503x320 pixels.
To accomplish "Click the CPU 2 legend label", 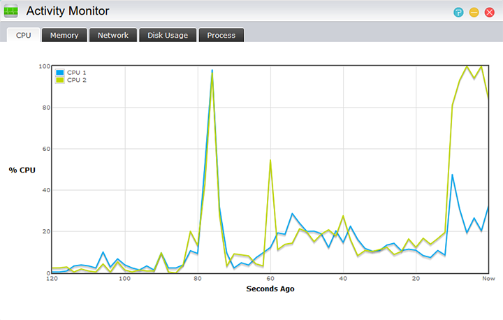I will pyautogui.click(x=76, y=80).
